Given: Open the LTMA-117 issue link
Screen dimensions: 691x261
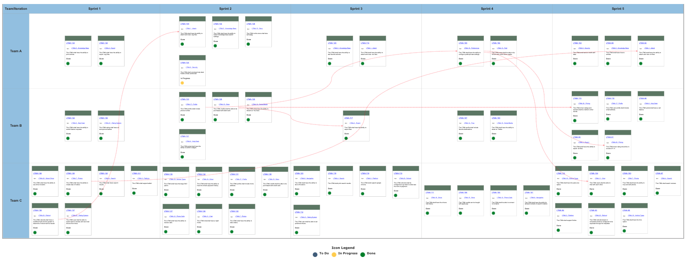Looking at the screenshot, I should pos(349,118).
